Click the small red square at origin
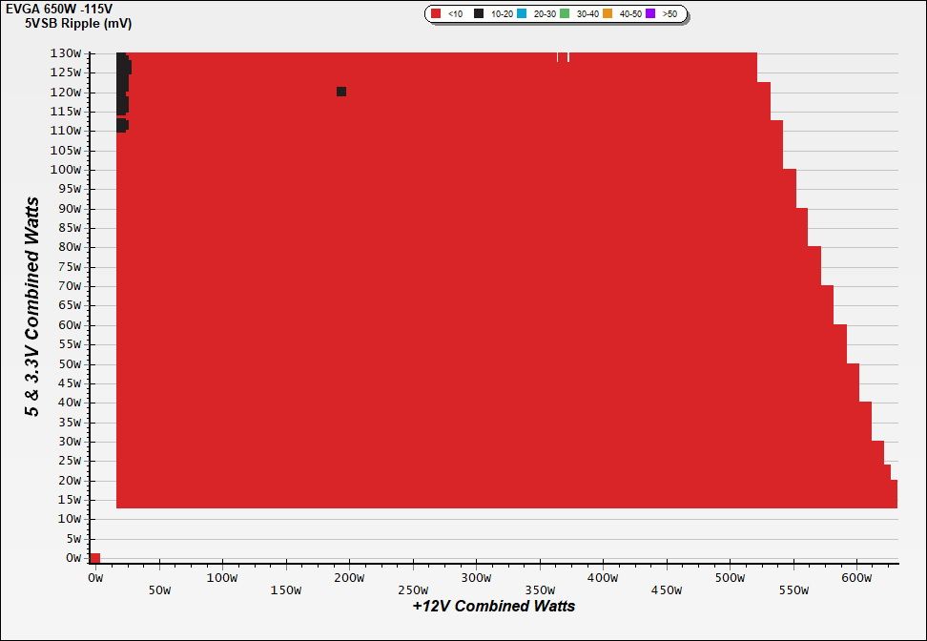This screenshot has height=641, width=927. tap(94, 558)
